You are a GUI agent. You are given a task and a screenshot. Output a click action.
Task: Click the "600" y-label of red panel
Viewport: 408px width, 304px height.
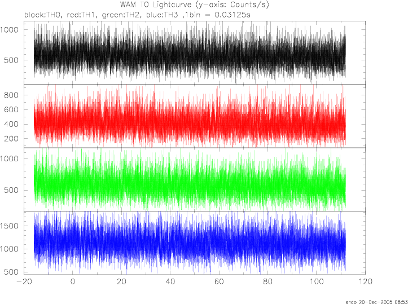(11, 110)
